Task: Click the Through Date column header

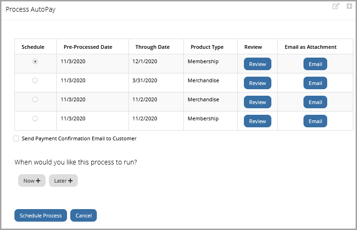Action: coord(153,47)
